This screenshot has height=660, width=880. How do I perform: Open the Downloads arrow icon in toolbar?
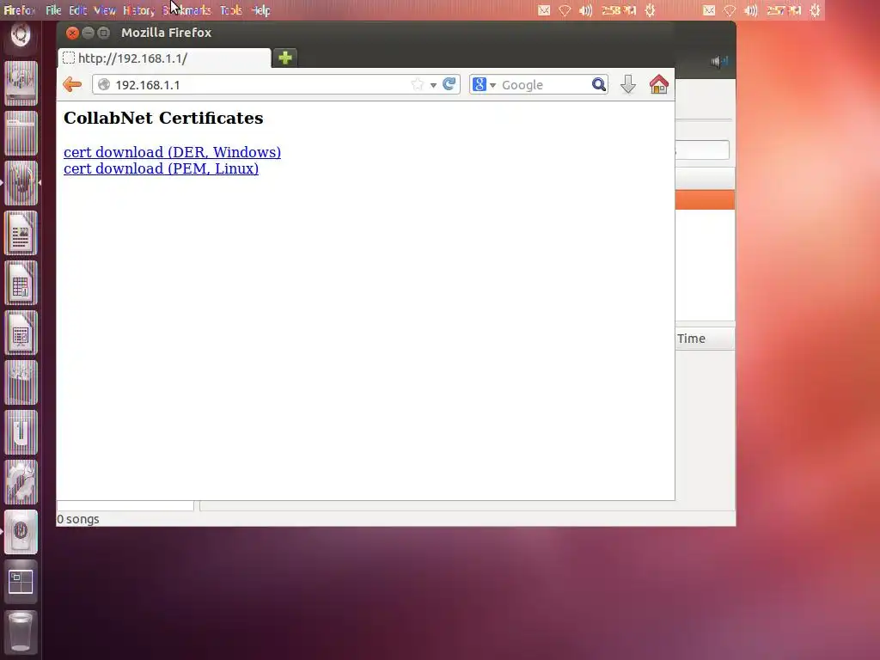click(x=628, y=85)
